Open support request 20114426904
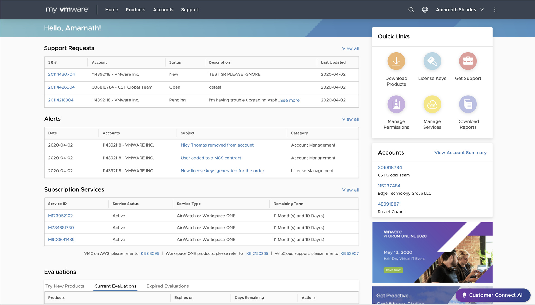Viewport: 535px width, 305px height. point(61,87)
